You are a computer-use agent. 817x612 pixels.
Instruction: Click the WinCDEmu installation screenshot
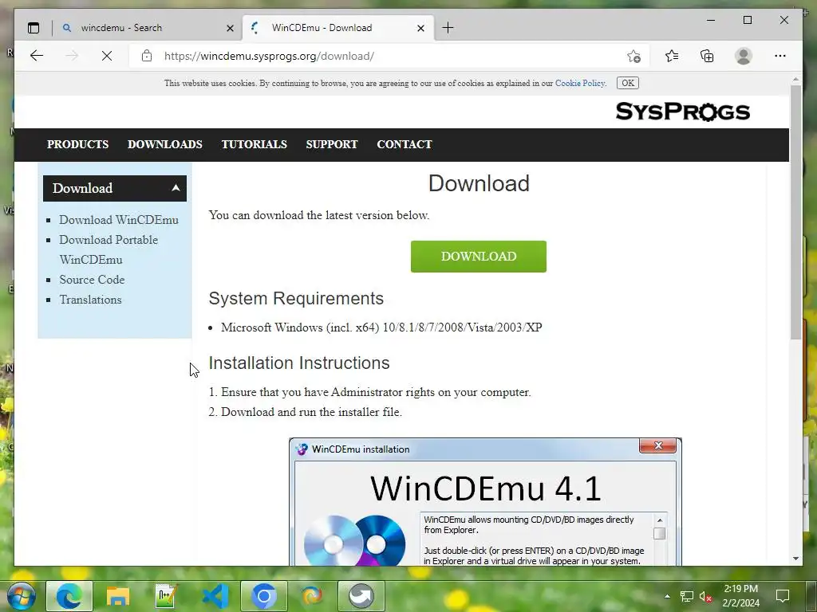(x=485, y=502)
